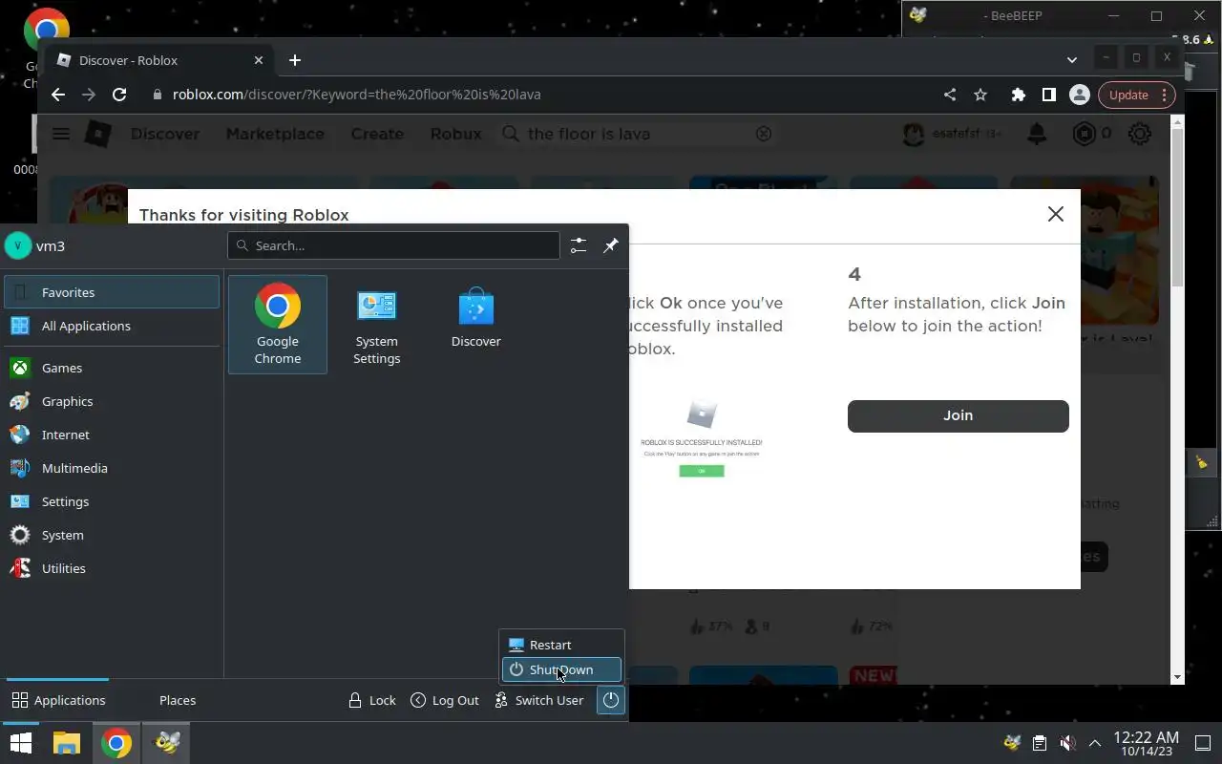1222x764 pixels.
Task: Switch to the Applications tab
Action: [x=58, y=700]
